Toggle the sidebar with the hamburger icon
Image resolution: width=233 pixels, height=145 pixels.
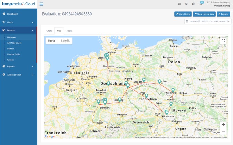coord(41,4)
